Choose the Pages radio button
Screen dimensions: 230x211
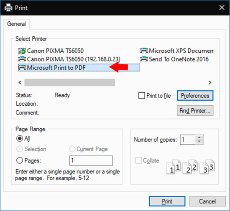tap(20, 160)
